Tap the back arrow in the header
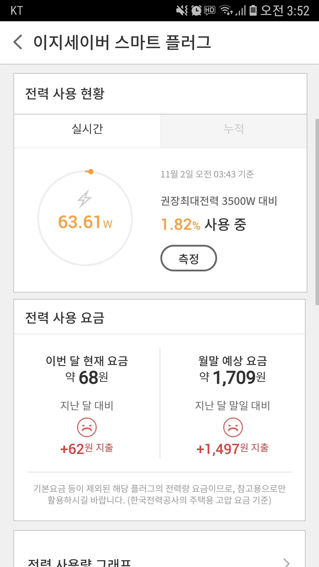Viewport: 319px width, 567px height. 18,42
